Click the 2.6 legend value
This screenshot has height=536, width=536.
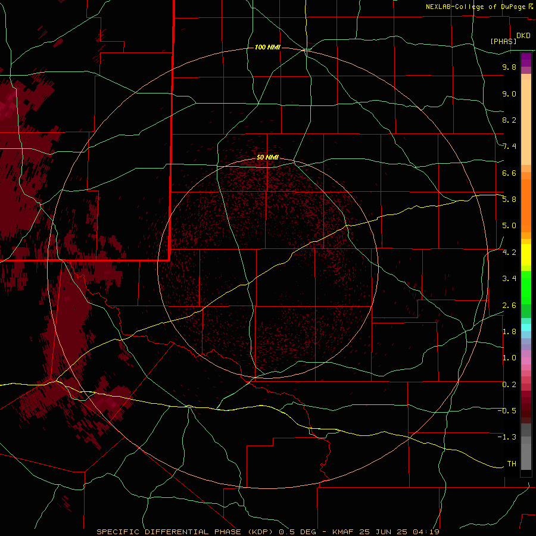[x=509, y=306]
